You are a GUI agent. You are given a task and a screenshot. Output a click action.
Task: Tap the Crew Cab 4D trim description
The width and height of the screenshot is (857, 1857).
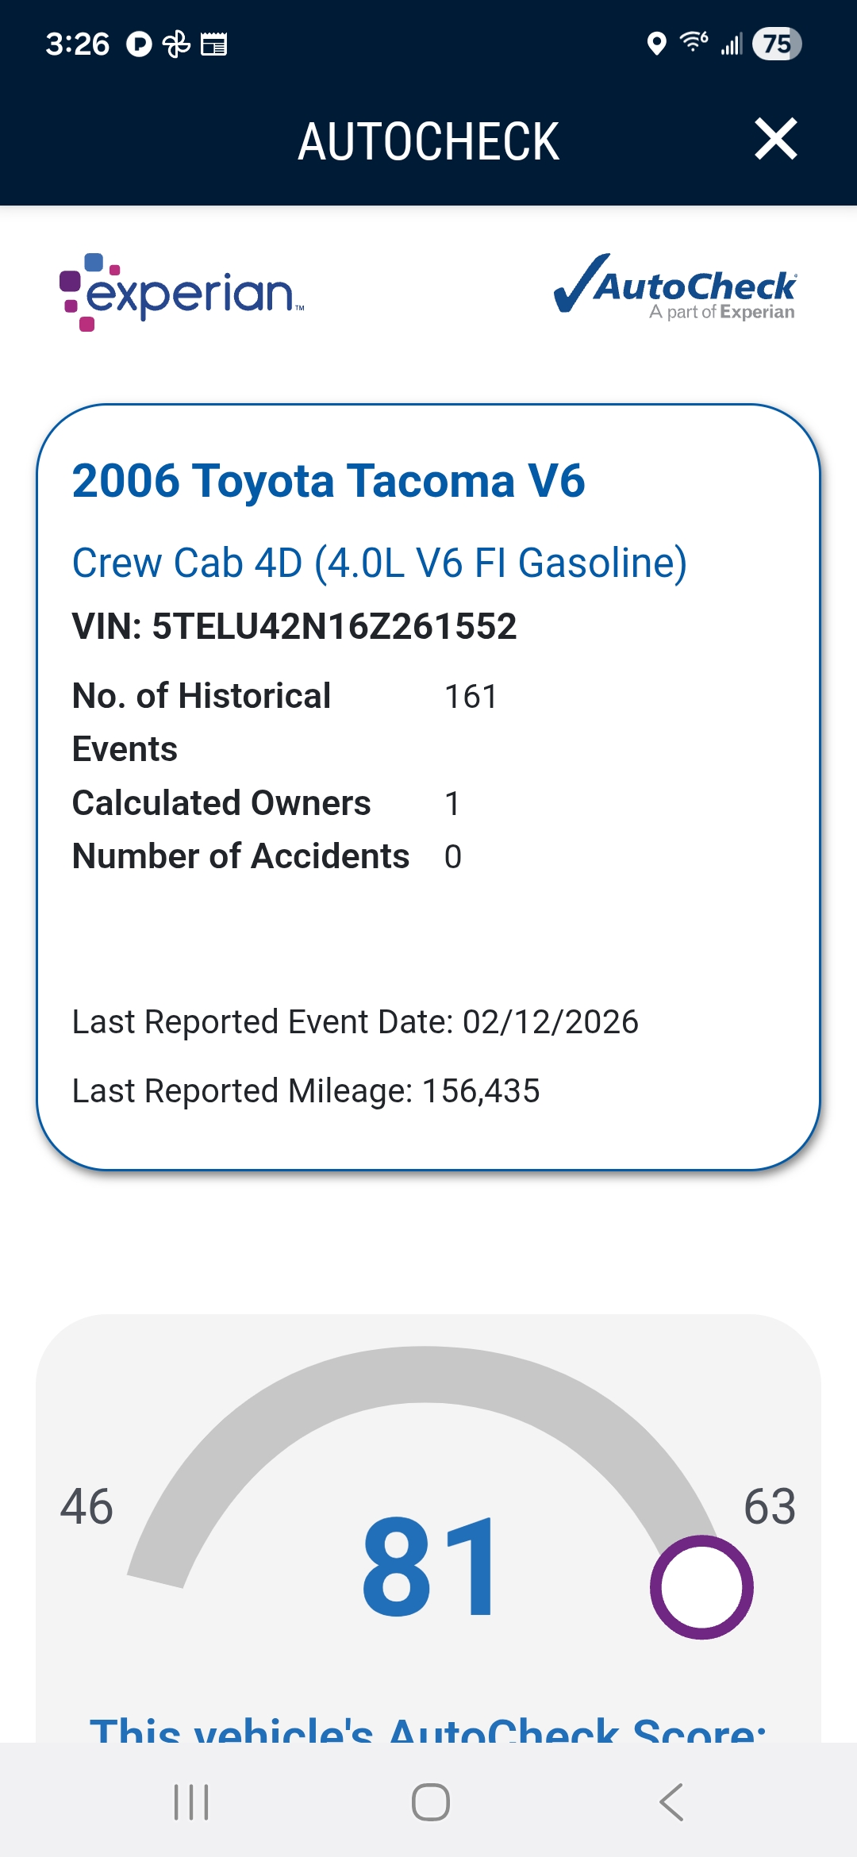click(379, 563)
